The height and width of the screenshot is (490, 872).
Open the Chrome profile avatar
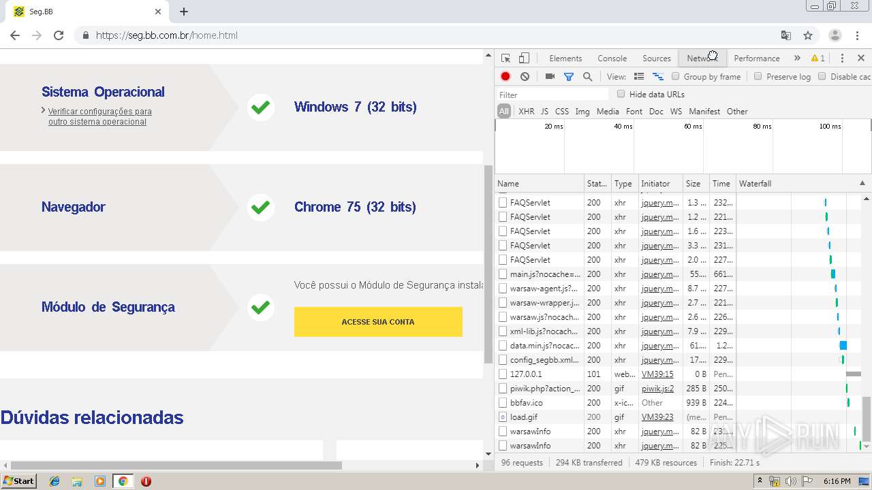(x=835, y=35)
